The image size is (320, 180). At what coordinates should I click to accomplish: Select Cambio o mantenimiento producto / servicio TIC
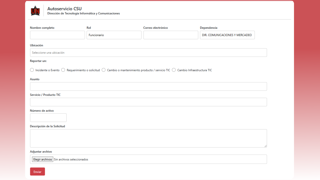103,70
